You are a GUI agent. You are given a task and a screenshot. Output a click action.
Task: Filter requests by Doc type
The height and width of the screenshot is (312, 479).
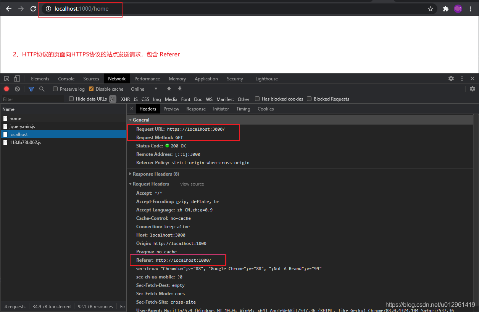pos(198,99)
